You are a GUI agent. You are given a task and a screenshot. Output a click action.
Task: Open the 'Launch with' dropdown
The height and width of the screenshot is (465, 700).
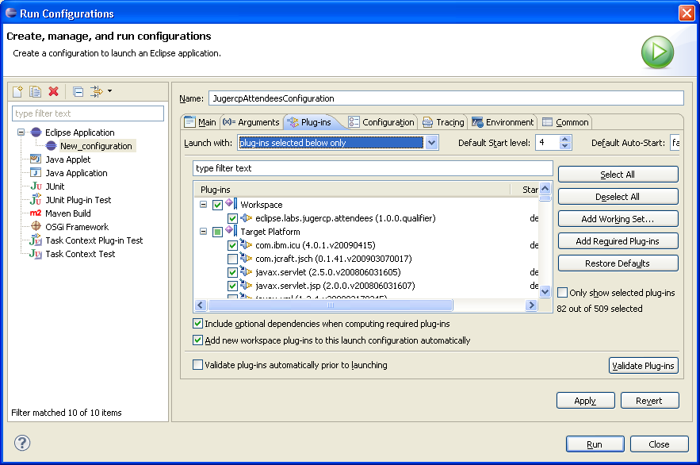click(x=433, y=142)
